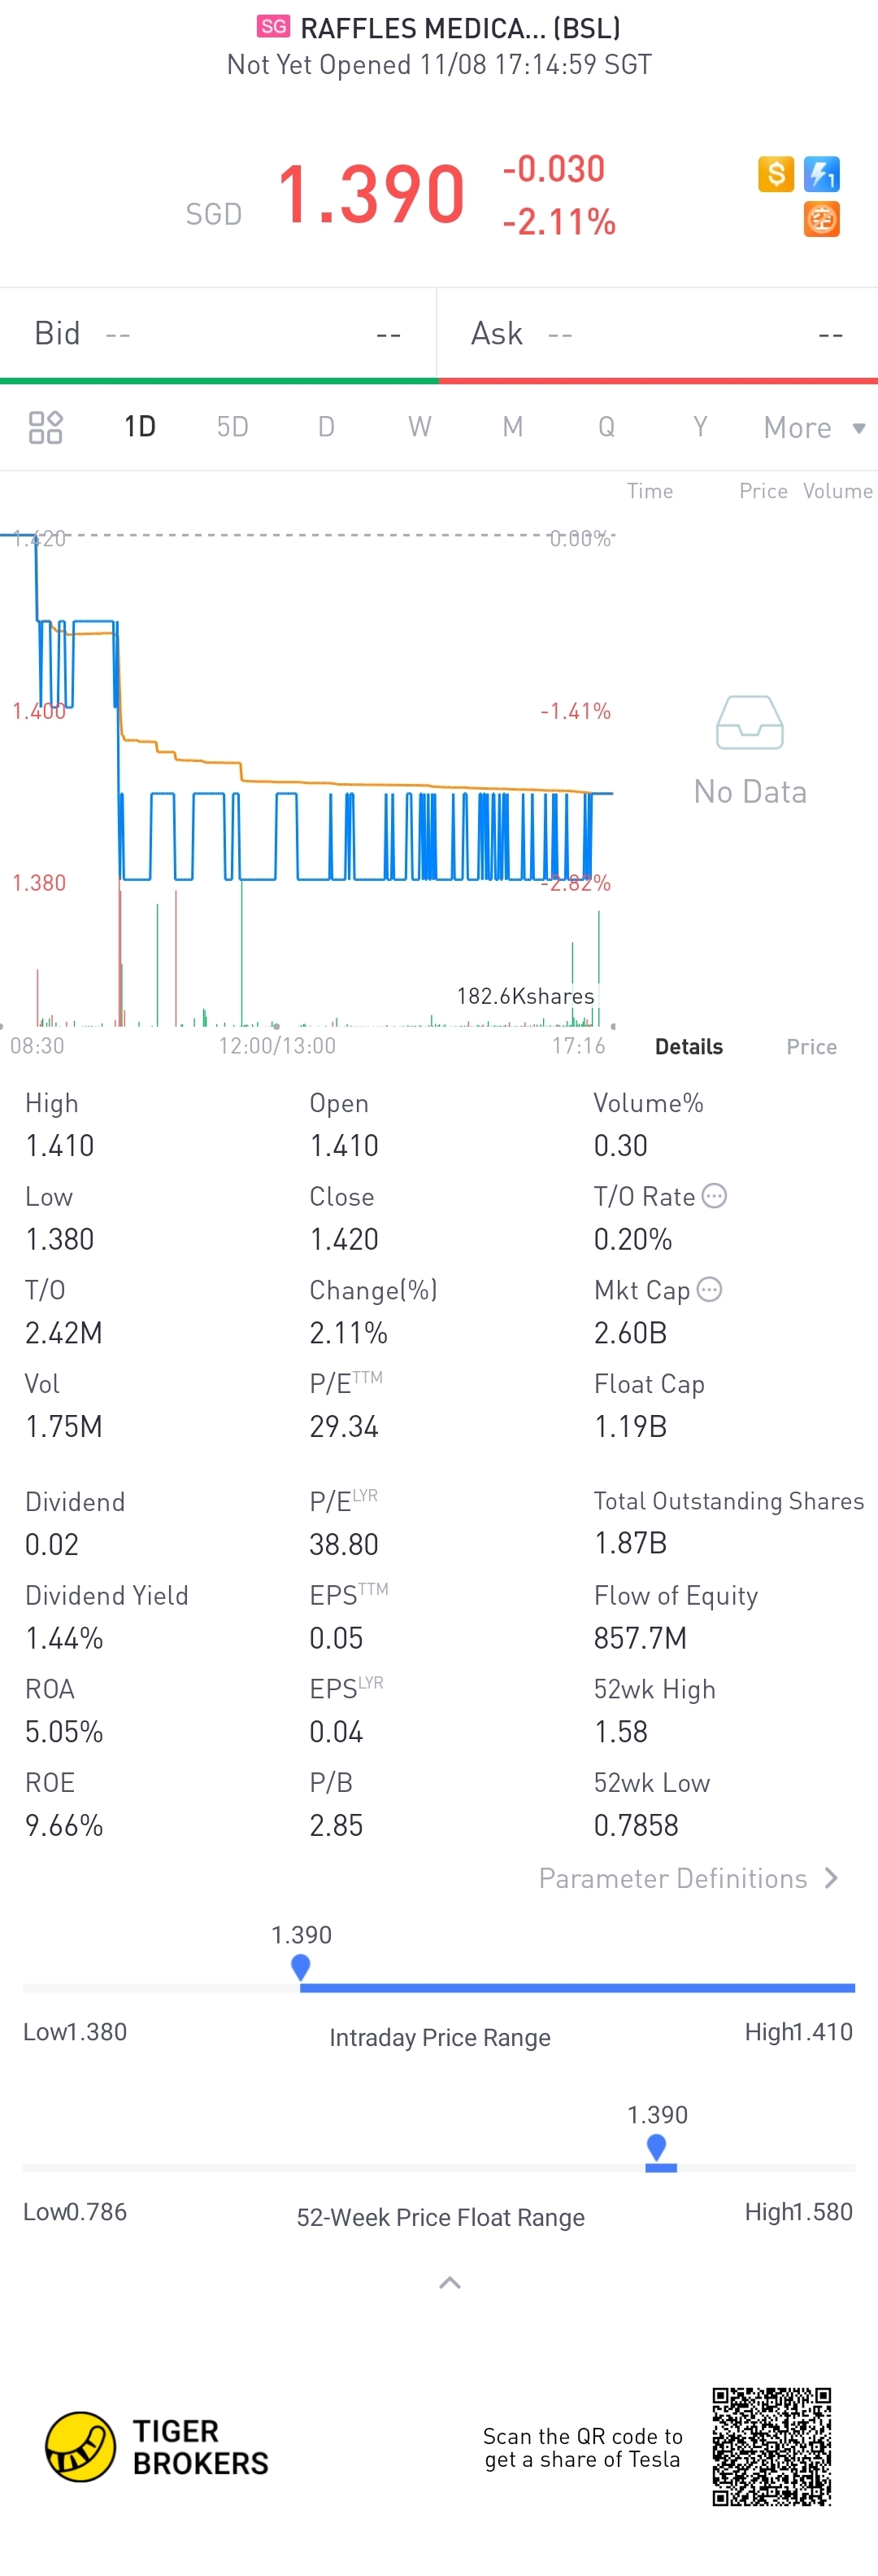Tap the Close value 1.420
878x2576 pixels.
[x=344, y=1239]
